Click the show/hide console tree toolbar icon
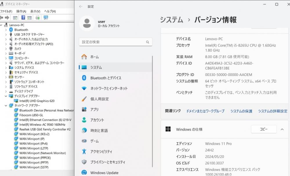Screen dimensions: 290x176 click(15, 18)
